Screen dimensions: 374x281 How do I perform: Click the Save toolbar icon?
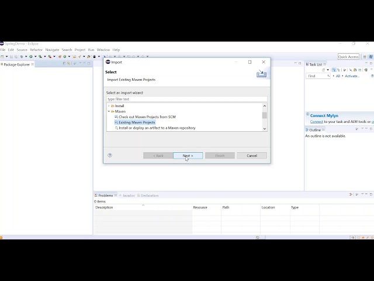click(11, 57)
